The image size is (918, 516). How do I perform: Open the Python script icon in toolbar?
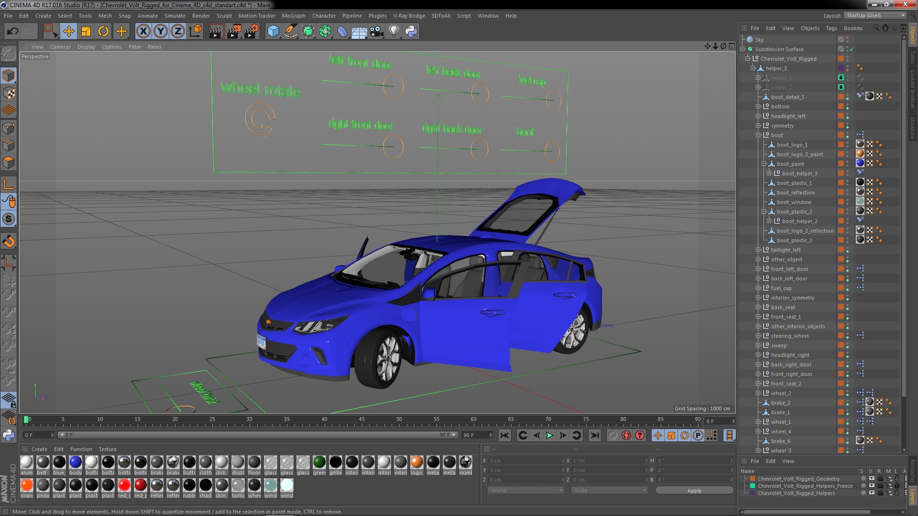point(411,32)
